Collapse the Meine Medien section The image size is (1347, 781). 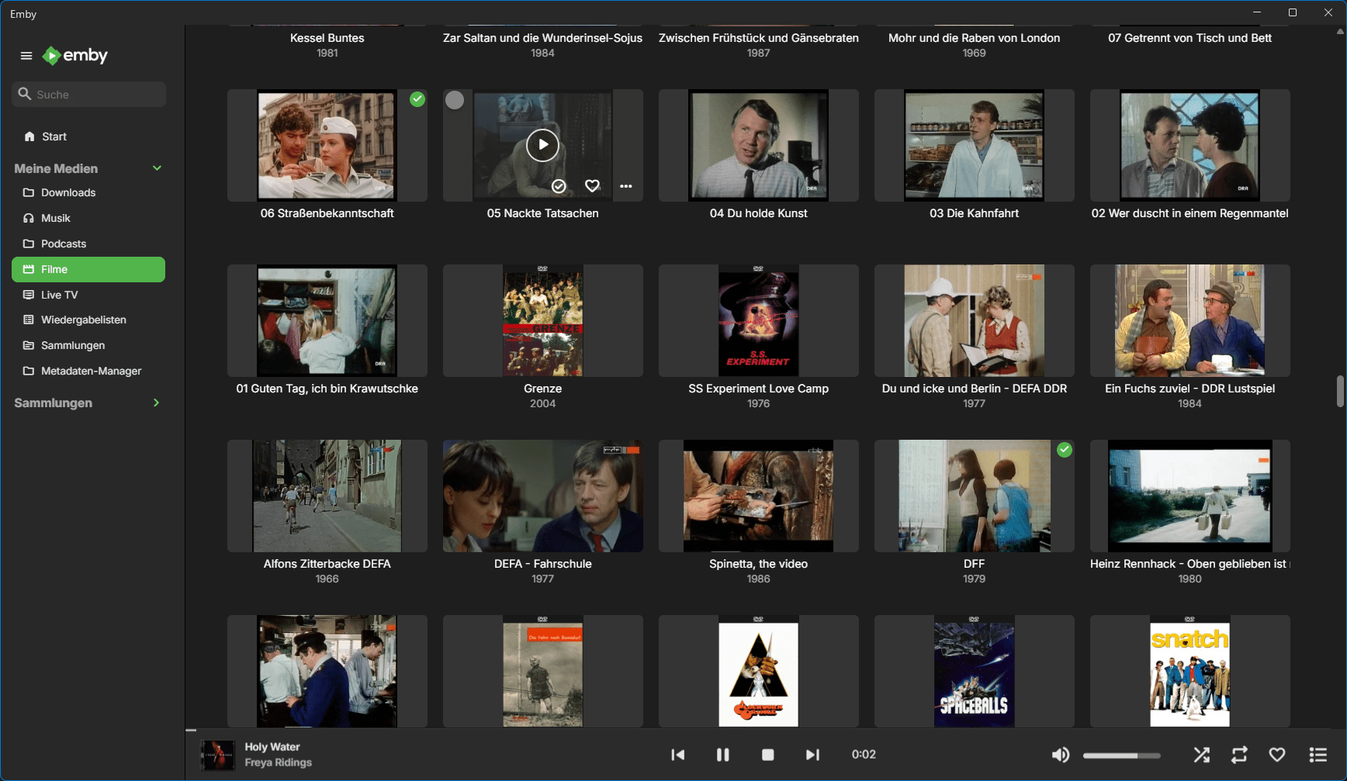pyautogui.click(x=157, y=168)
